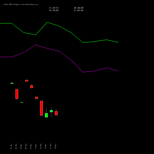Viewport: 154px width, 154px height.
Task: Click the chart title text at top left
Action: pos(21,5)
